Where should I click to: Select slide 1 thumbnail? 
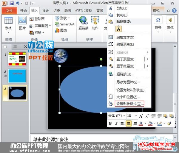17,59
